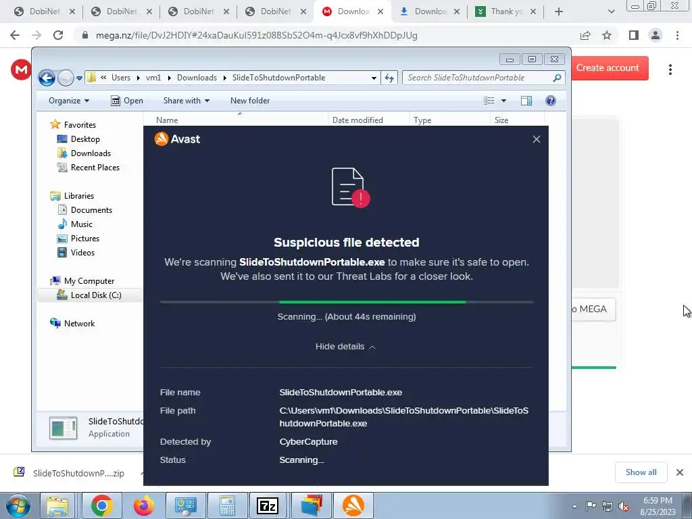Click New folder in Explorer
This screenshot has width=692, height=519.
[250, 101]
